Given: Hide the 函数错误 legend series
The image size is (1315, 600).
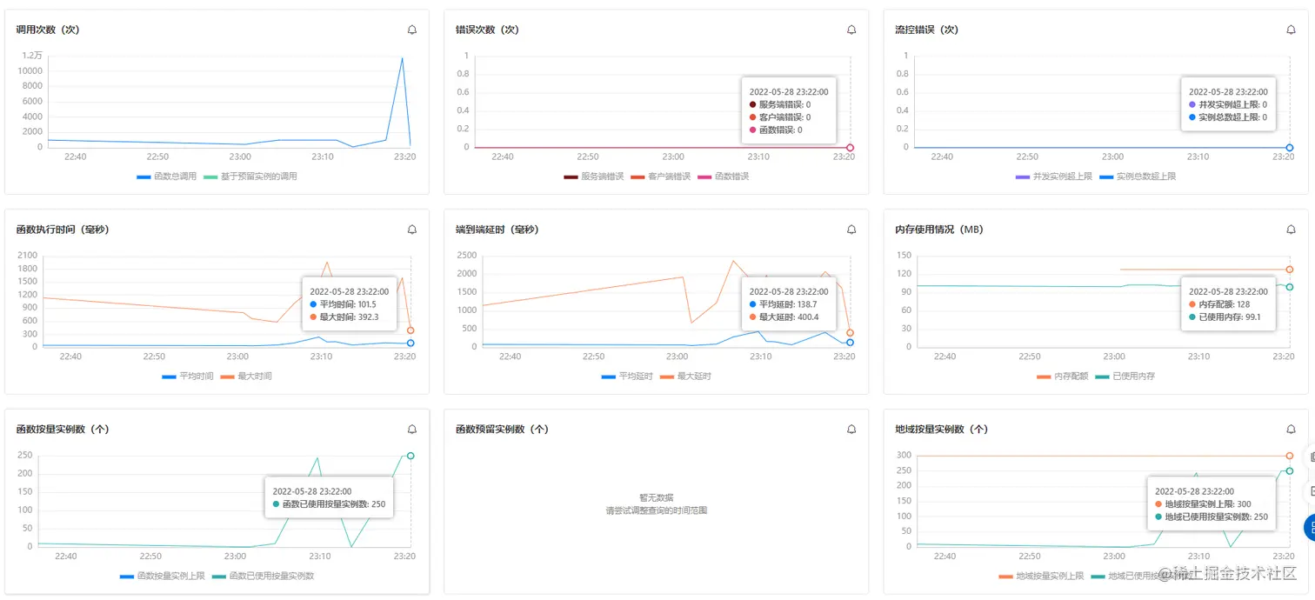Looking at the screenshot, I should 723,177.
